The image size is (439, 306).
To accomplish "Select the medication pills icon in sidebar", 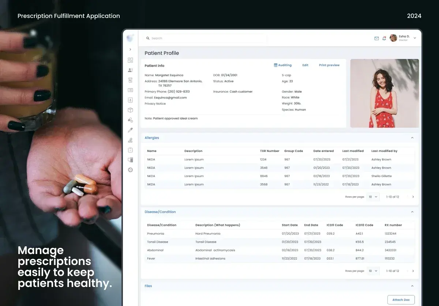I will pyautogui.click(x=130, y=120).
